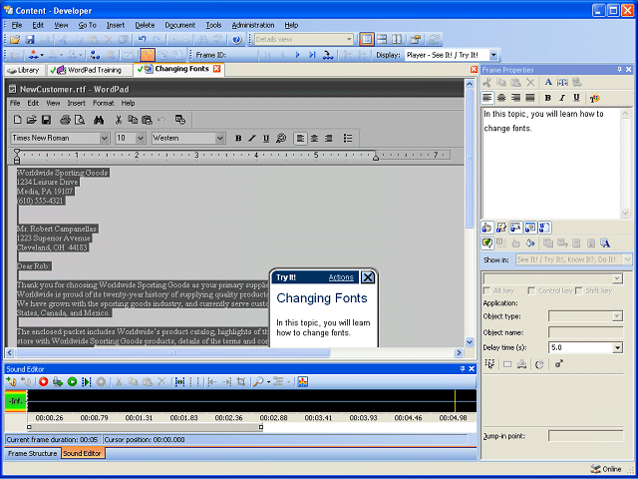Click the play selection icon in Sound Editor
The width and height of the screenshot is (638, 479).
pos(87,381)
